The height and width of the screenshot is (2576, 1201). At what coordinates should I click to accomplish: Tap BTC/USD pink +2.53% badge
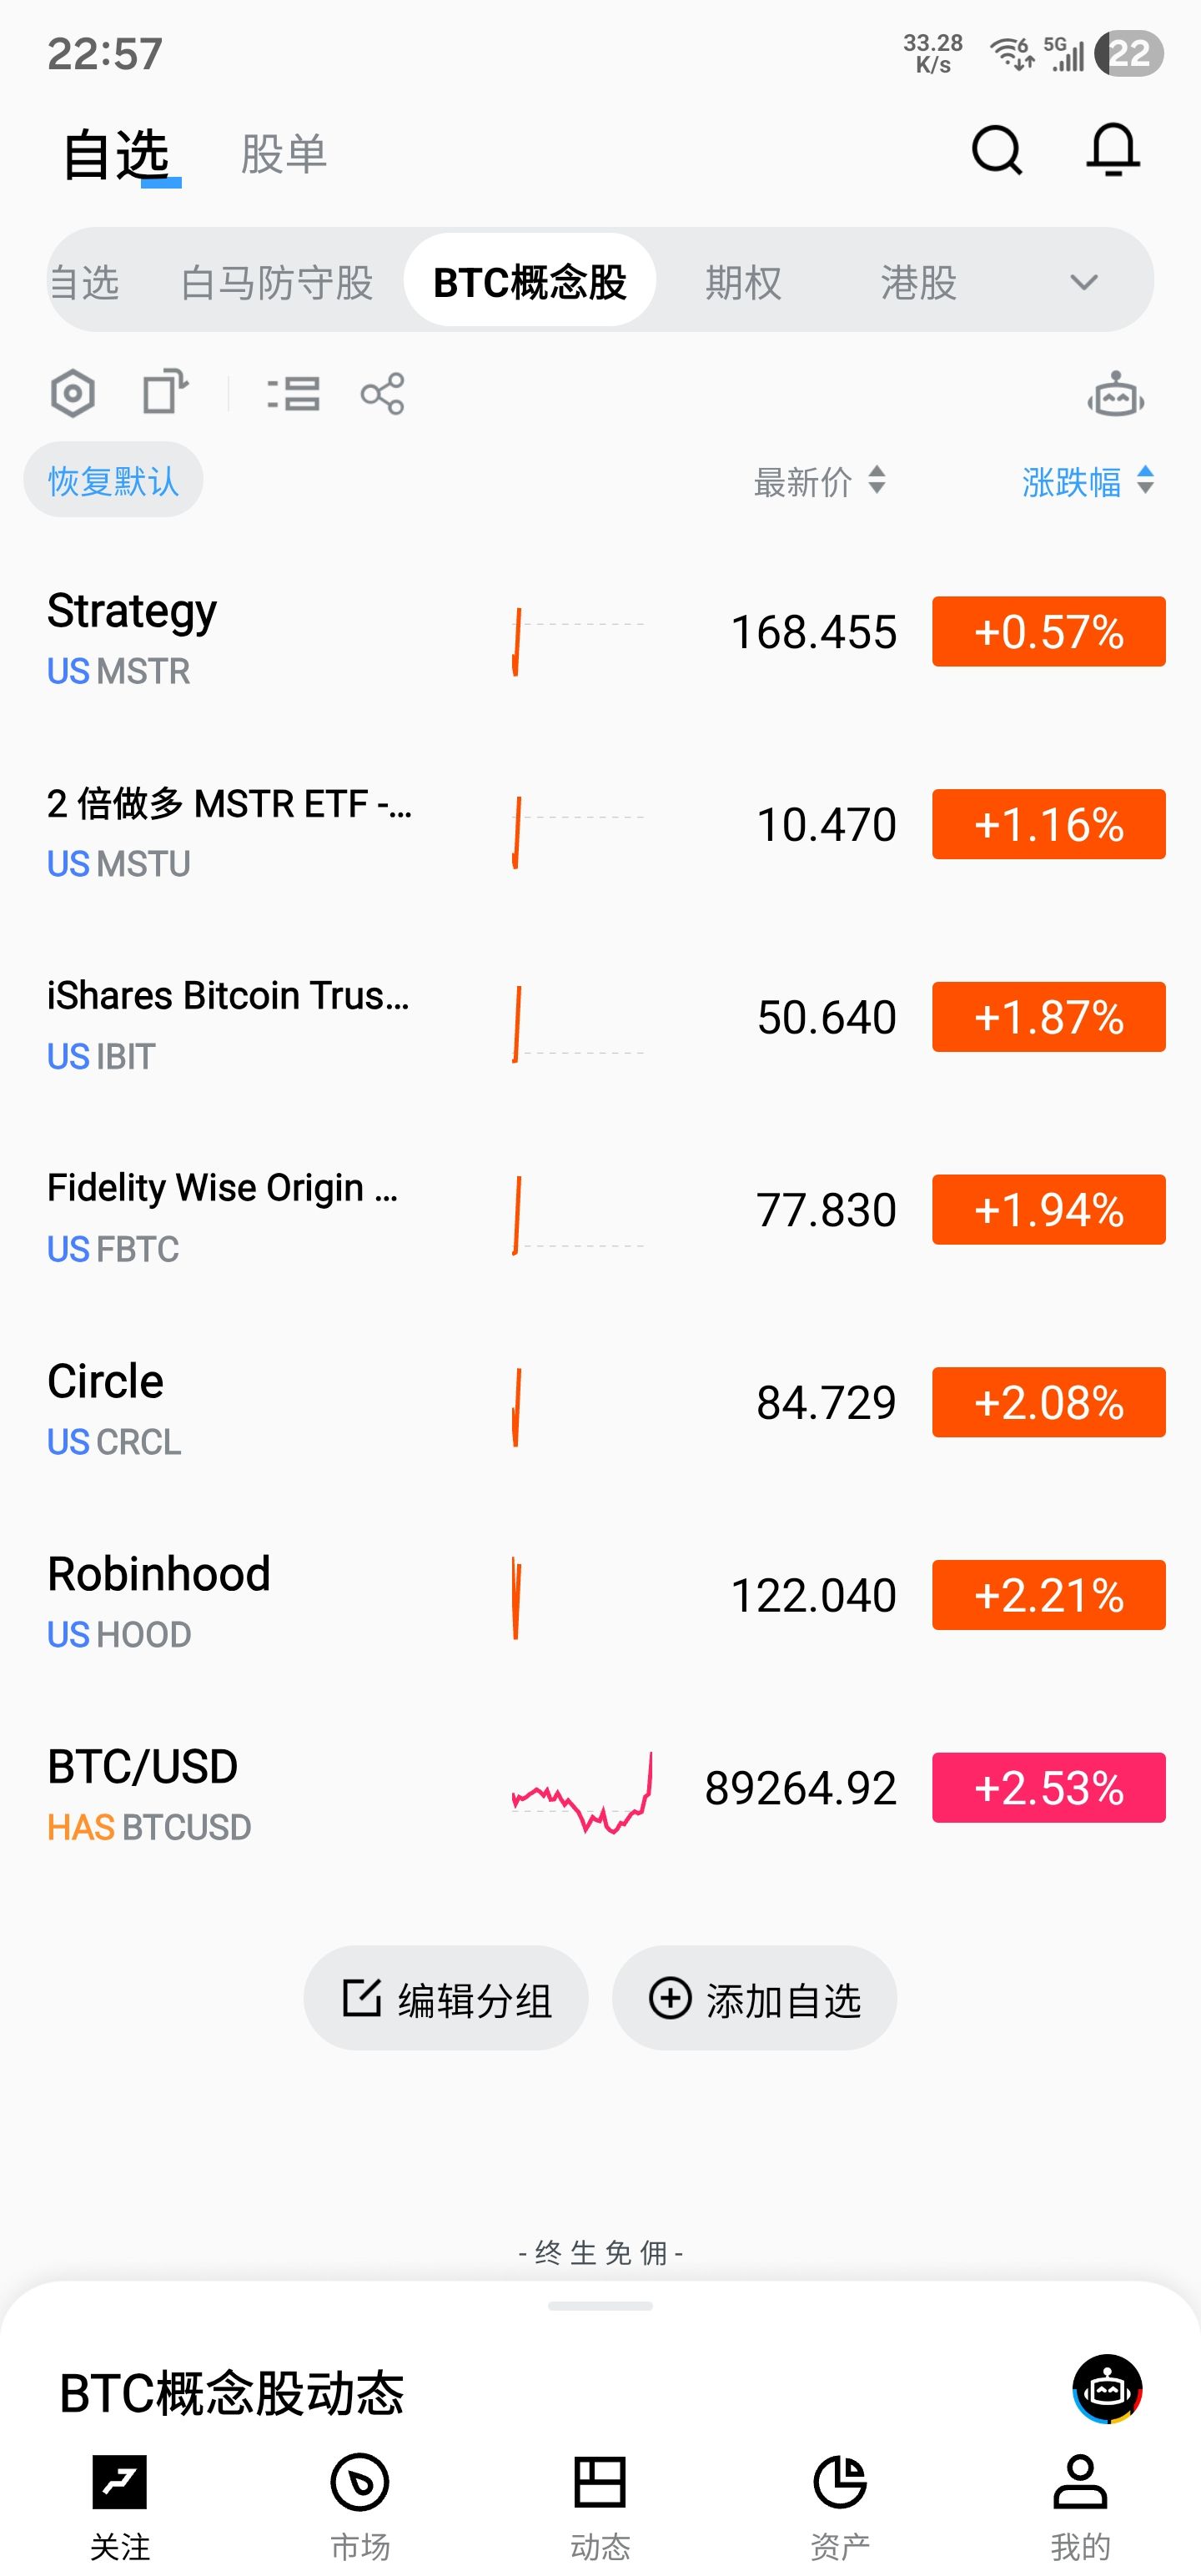click(x=1048, y=1787)
